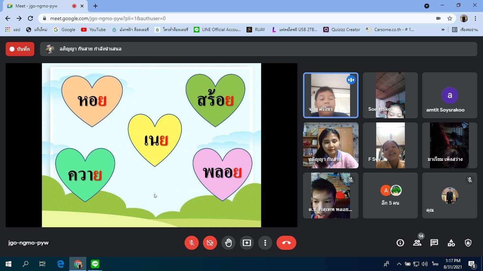This screenshot has width=483, height=271.
Task: Open the more options three-dot menu
Action: coord(265,243)
